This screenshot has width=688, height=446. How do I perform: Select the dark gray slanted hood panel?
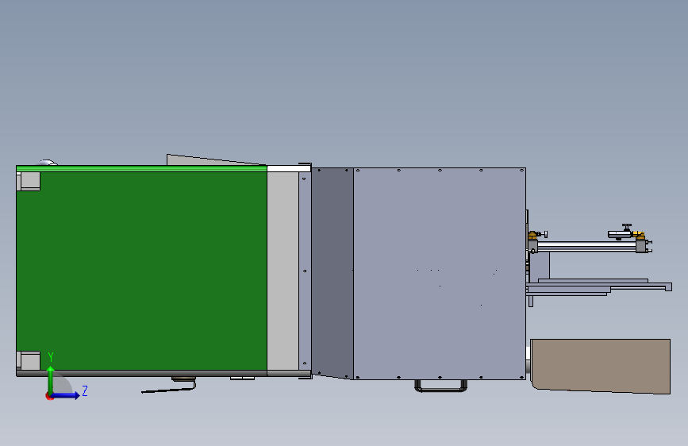pos(332,272)
